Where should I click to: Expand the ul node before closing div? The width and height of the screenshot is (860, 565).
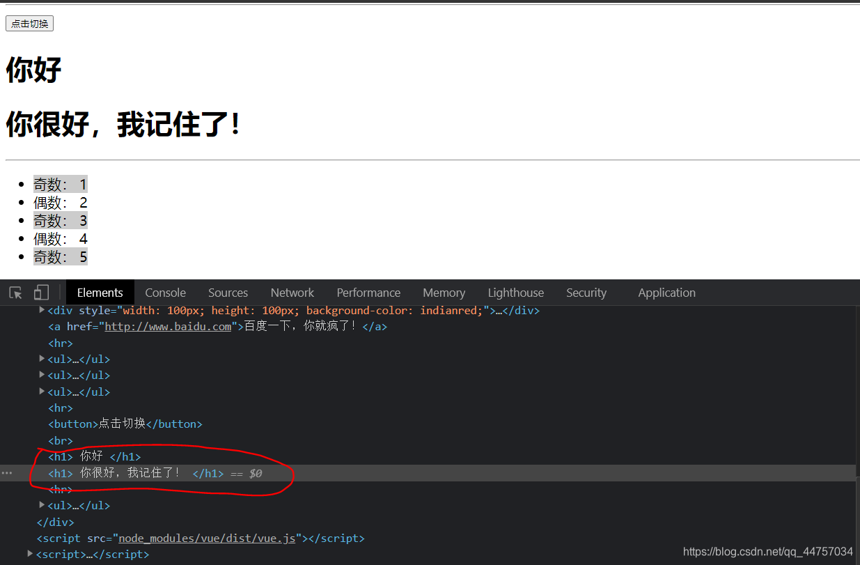coord(42,504)
